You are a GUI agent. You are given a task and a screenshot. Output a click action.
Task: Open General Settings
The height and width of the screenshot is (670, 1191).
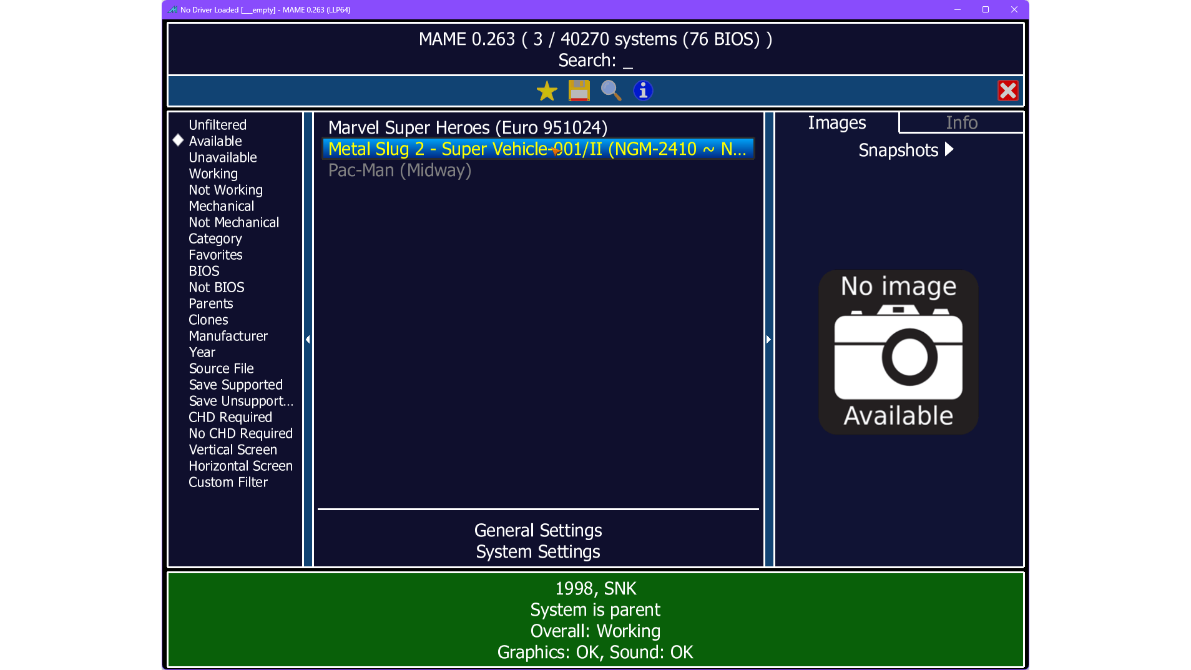(538, 531)
